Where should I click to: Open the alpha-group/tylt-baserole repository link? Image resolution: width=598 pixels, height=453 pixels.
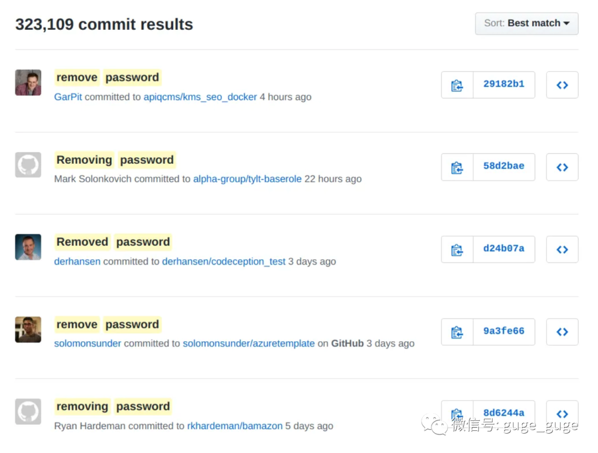(247, 179)
